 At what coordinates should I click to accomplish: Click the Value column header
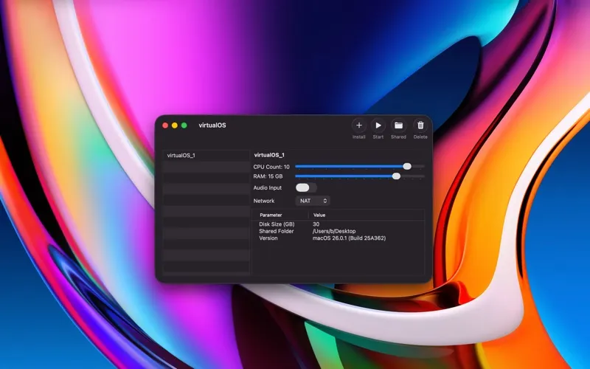(319, 215)
